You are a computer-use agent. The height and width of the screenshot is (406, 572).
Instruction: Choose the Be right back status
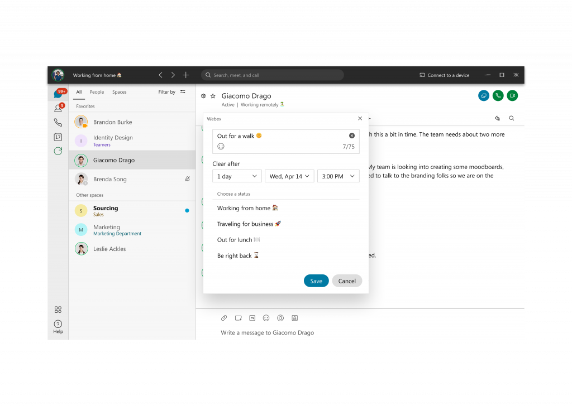pos(237,255)
